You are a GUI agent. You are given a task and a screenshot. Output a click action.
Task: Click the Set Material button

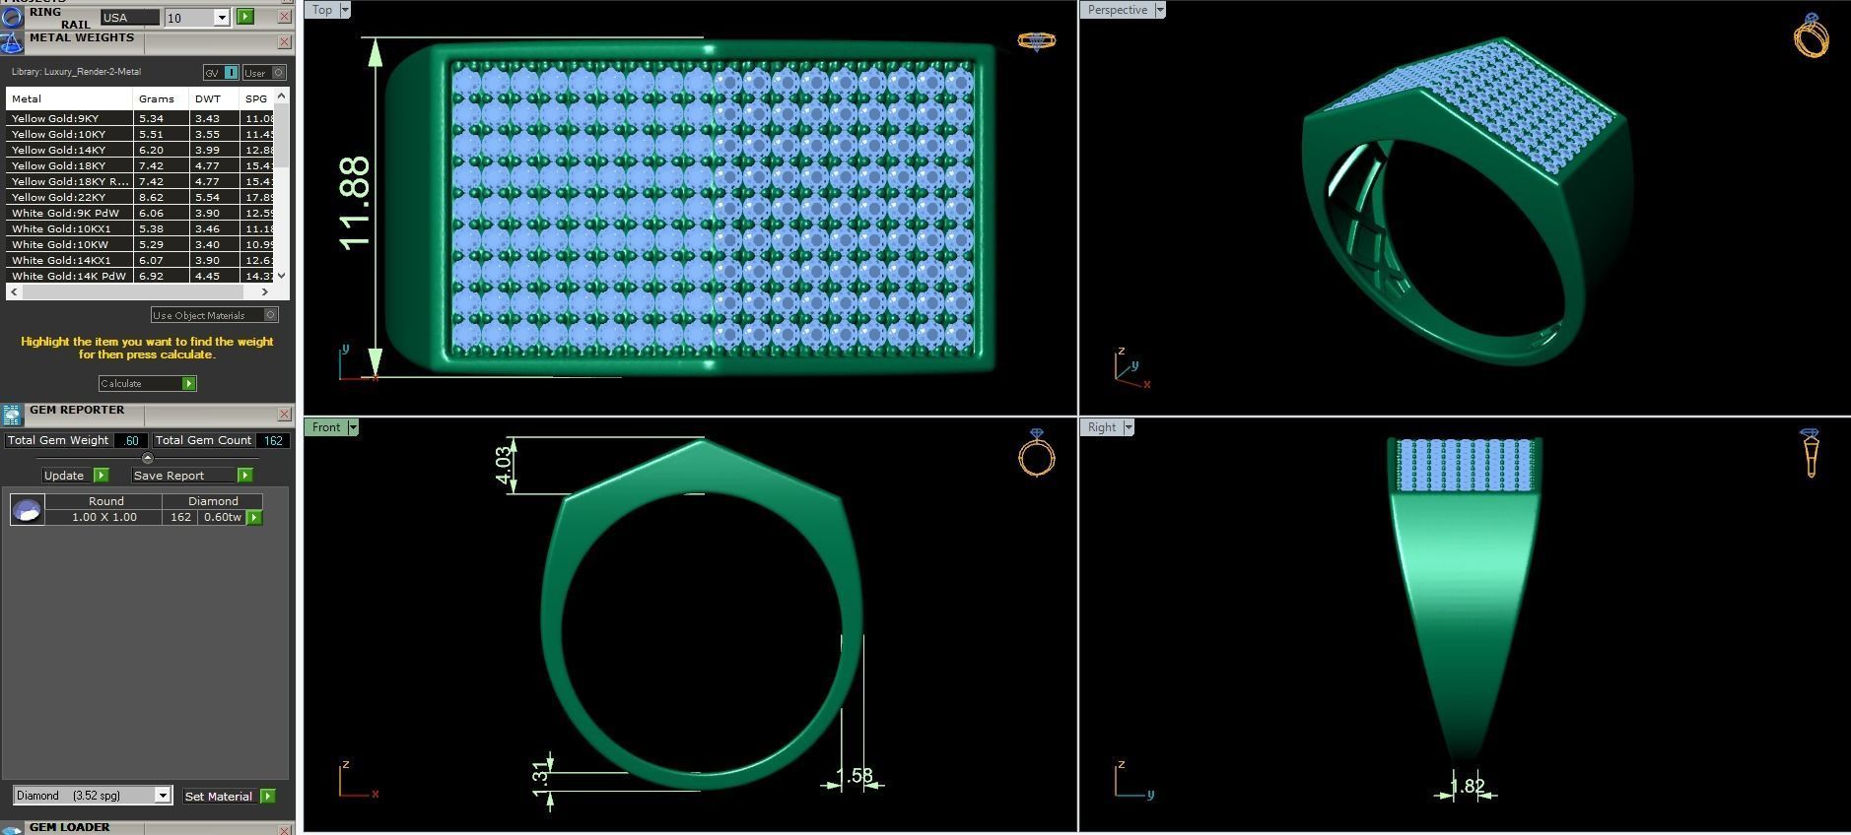pos(219,796)
